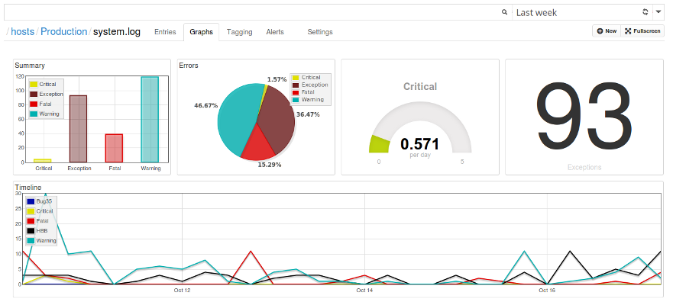Click the Warning bar in Summary chart
The height and width of the screenshot is (305, 673).
point(150,119)
